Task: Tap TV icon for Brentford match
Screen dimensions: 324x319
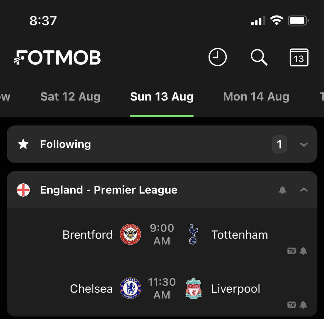Action: click(292, 251)
